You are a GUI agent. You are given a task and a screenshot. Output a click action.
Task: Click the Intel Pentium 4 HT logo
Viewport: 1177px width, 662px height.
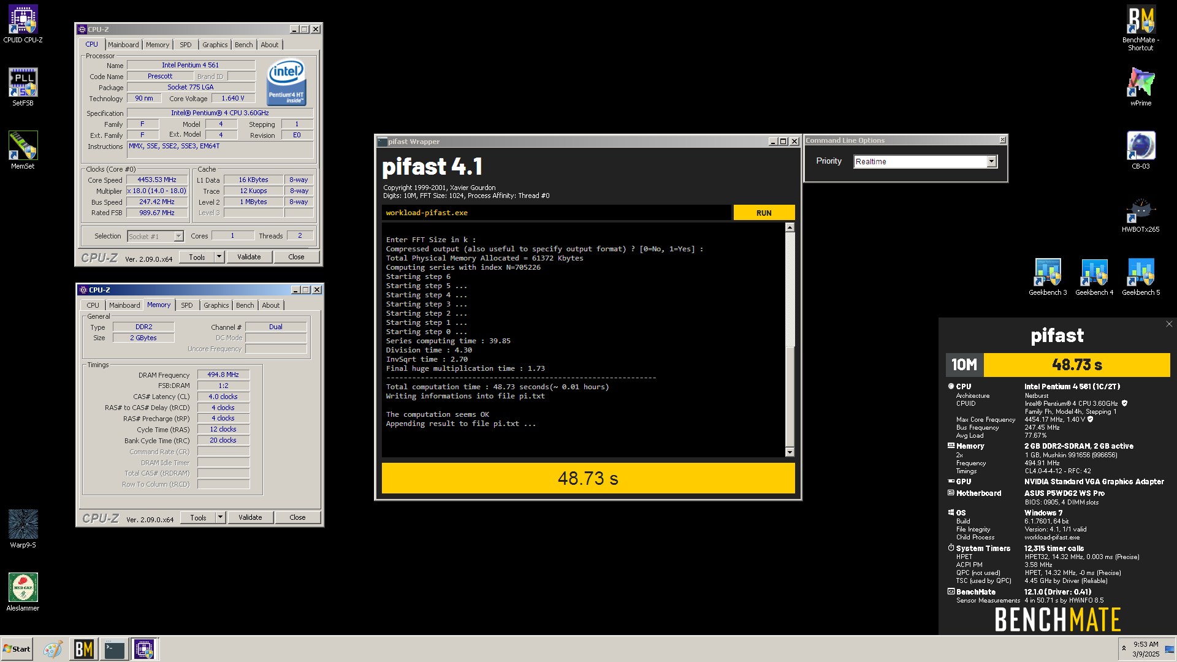click(x=286, y=82)
